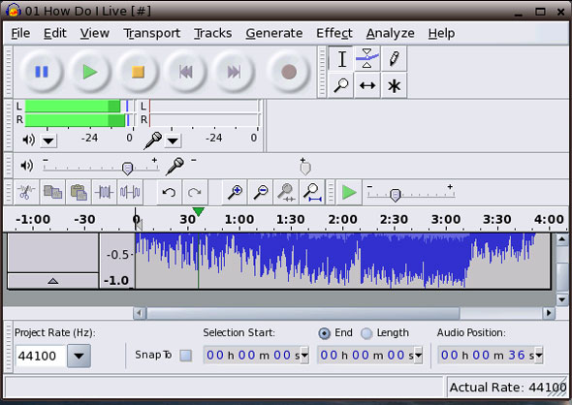Select the Multi-Tool asterisk mode
This screenshot has width=572, height=405.
394,85
